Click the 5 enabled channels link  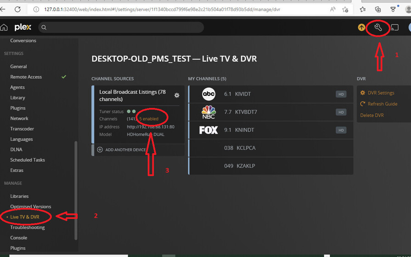(x=149, y=119)
